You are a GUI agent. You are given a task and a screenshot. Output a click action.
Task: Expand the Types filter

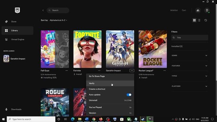tap(190, 76)
